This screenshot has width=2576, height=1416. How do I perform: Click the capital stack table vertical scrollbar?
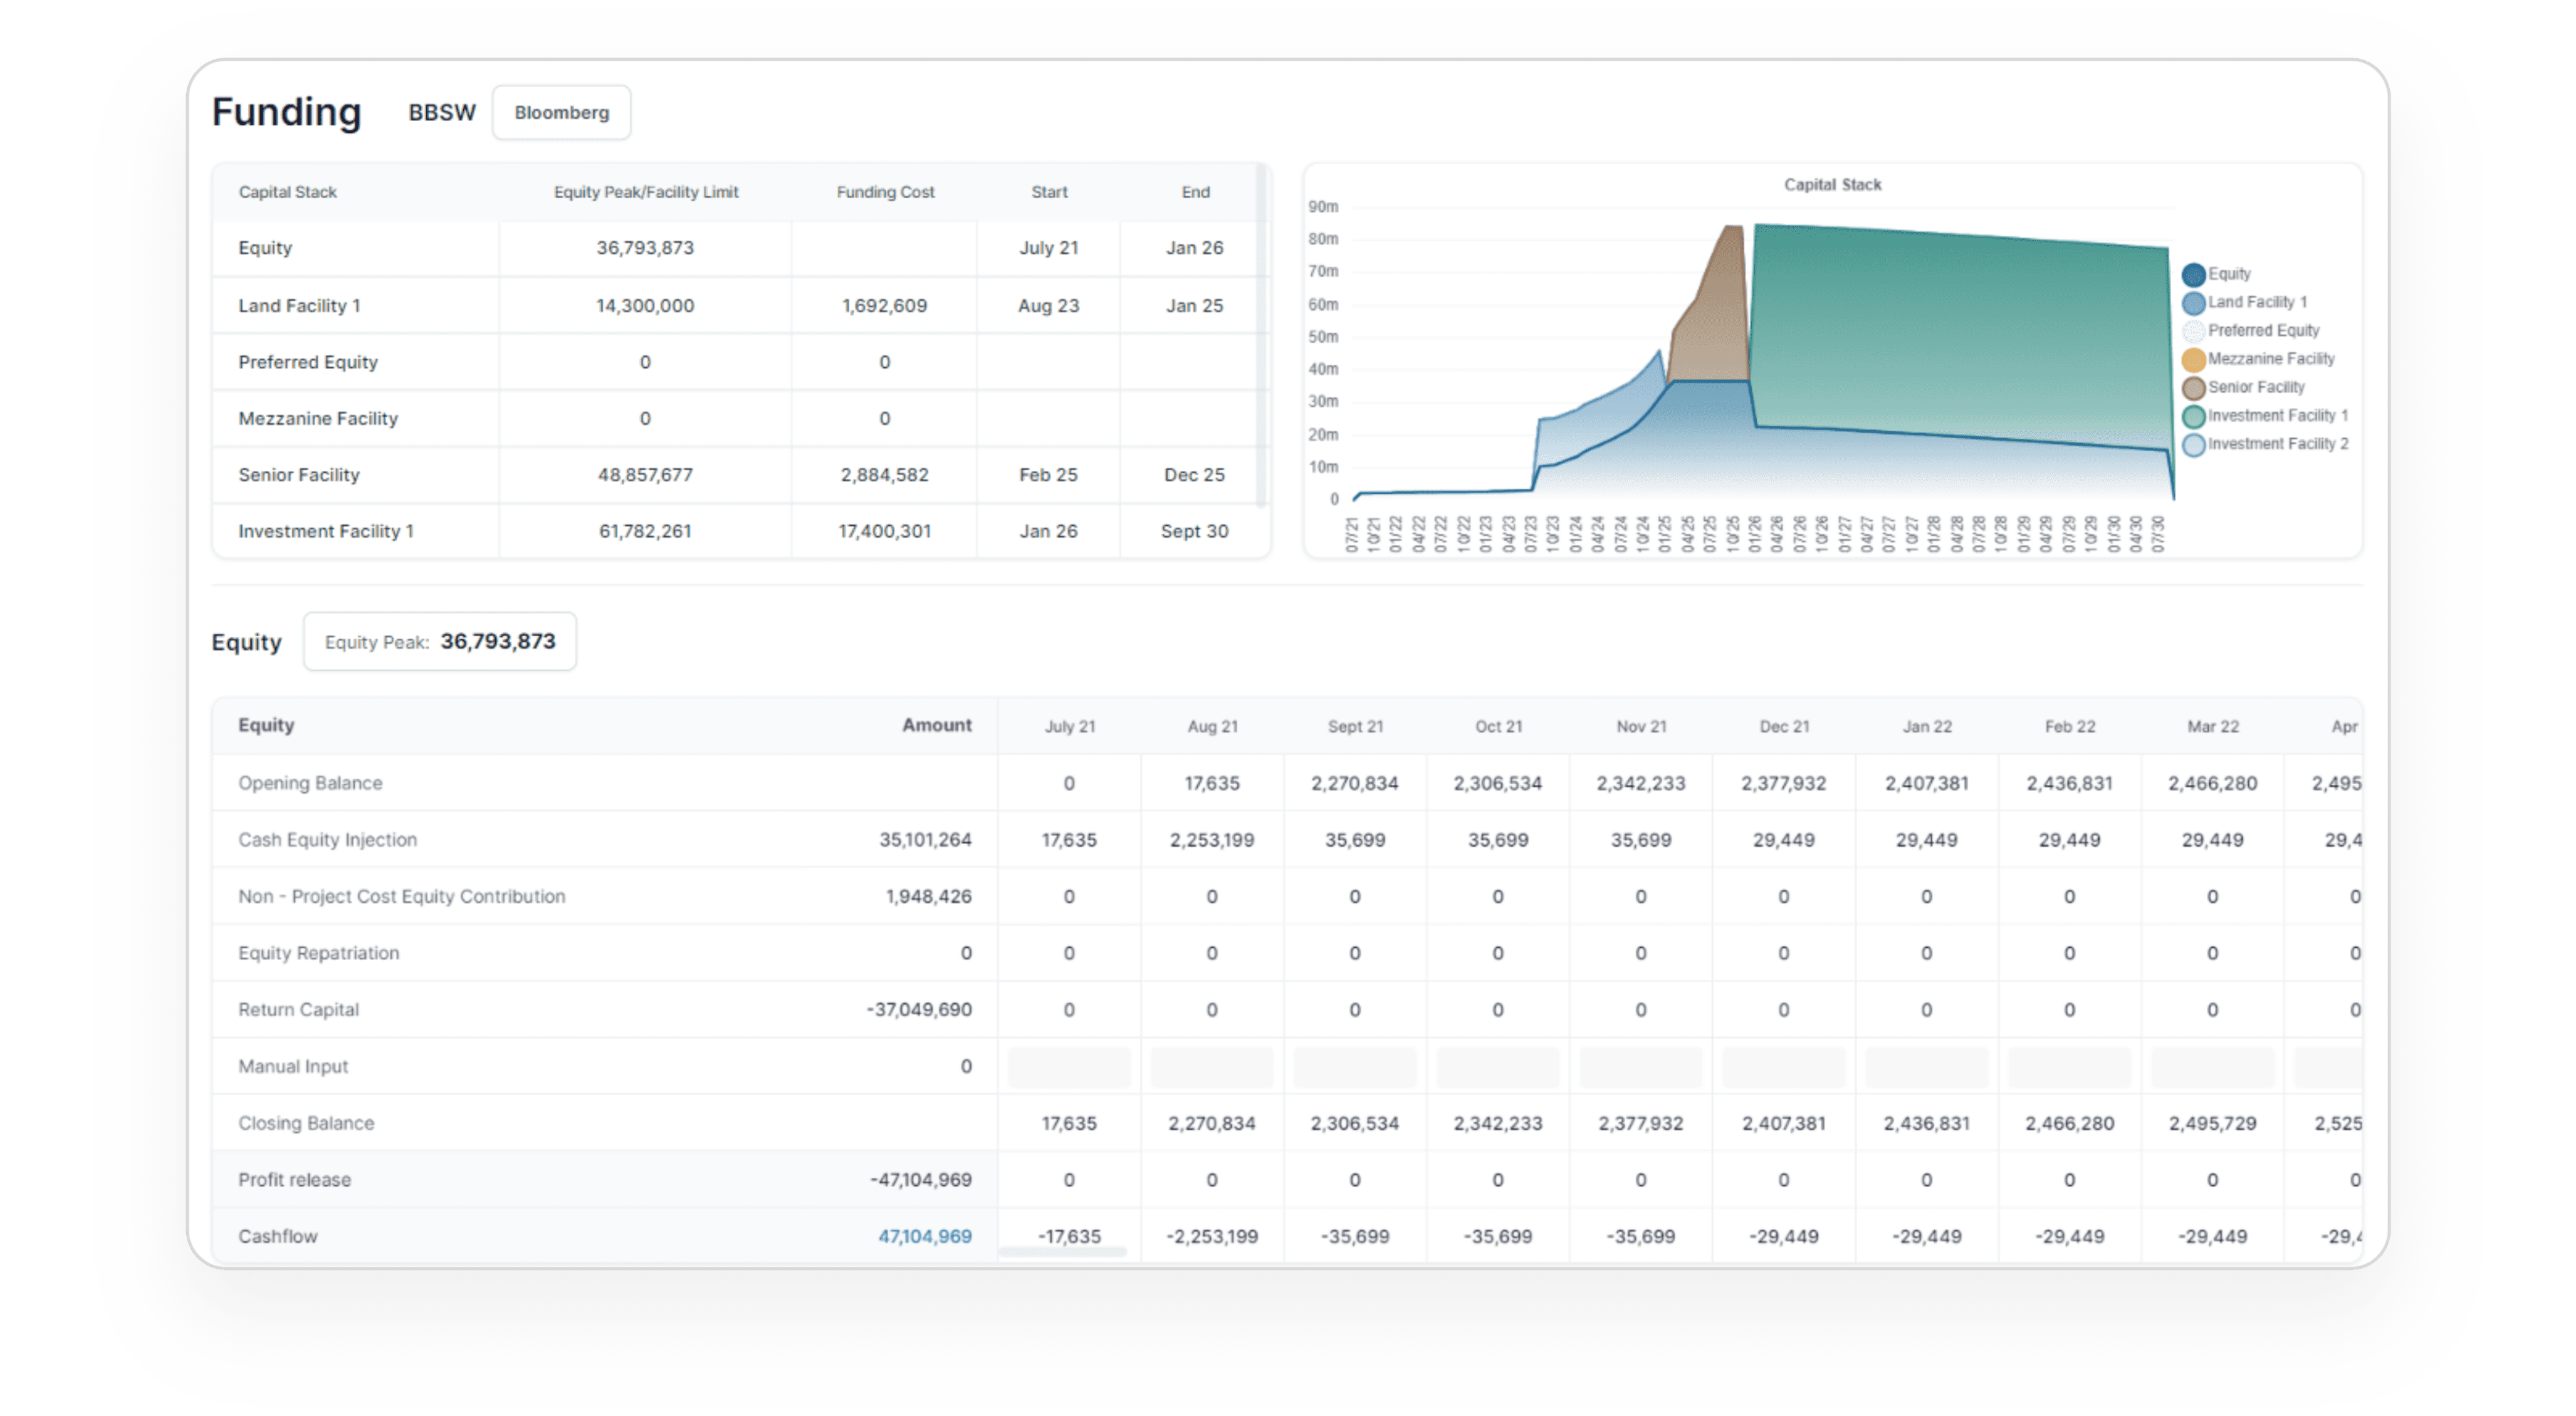click(x=1261, y=336)
